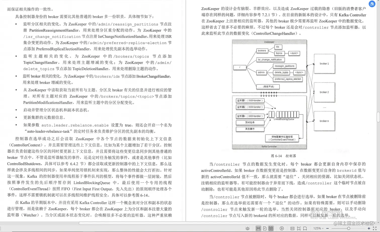This screenshot has height=232, width=380.
Task: Select the Figure 6-14 controller diagram
Action: [269, 94]
